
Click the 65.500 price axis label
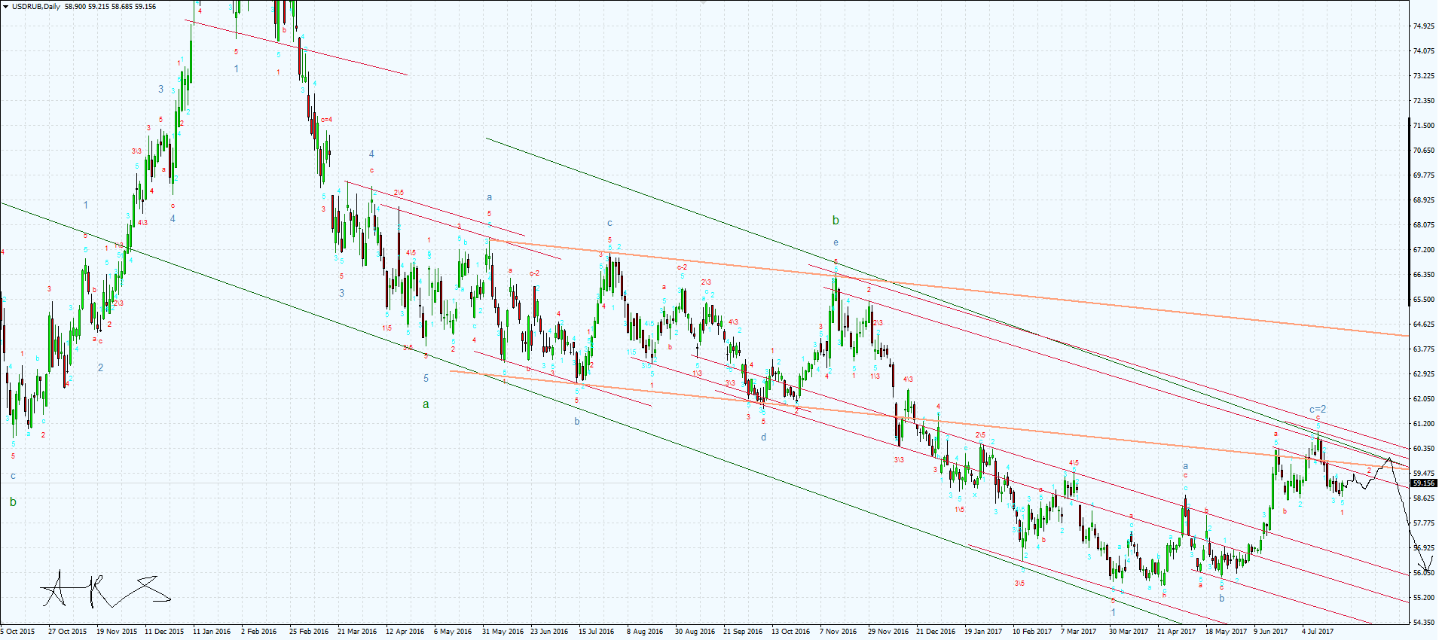pyautogui.click(x=1424, y=300)
